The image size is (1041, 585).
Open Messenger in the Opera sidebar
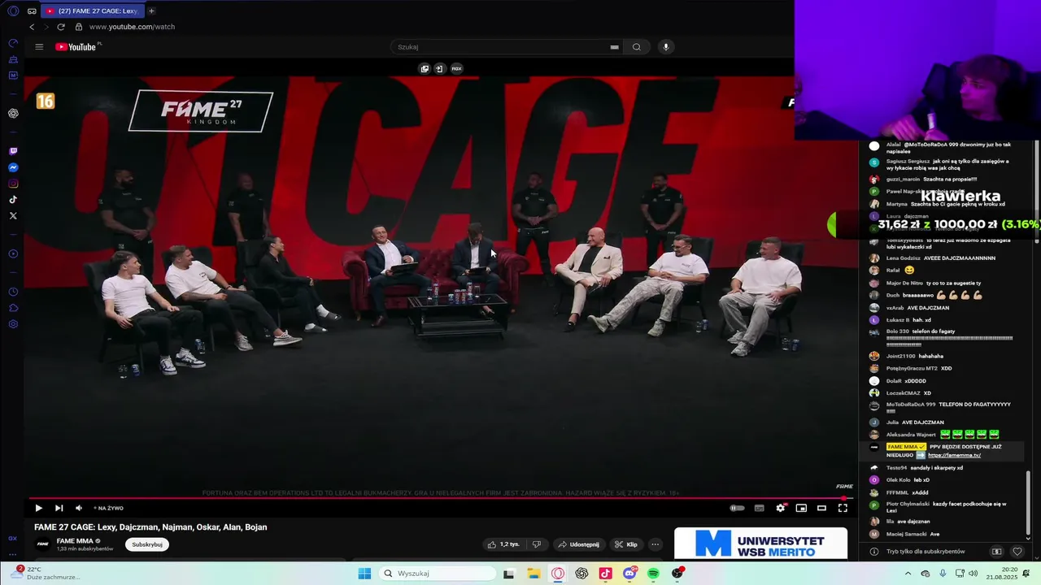(x=13, y=167)
